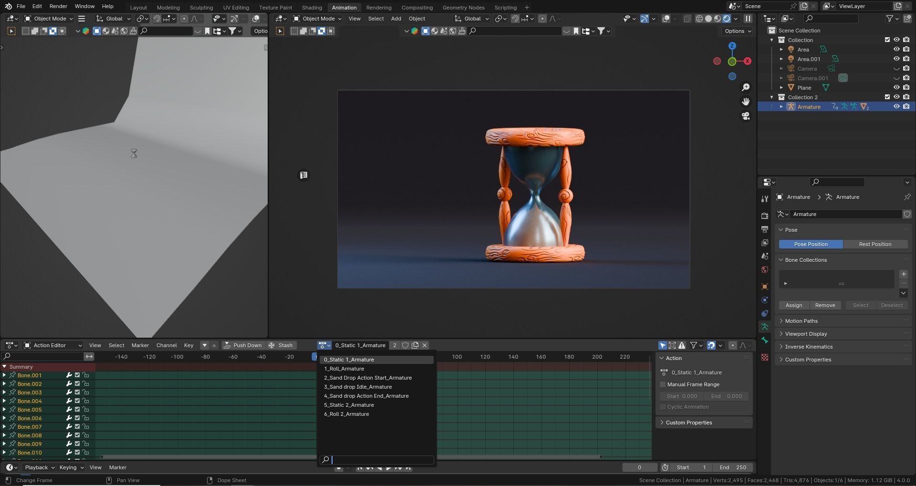The height and width of the screenshot is (486, 916).
Task: Expand the Bone.002 channel
Action: pos(4,384)
